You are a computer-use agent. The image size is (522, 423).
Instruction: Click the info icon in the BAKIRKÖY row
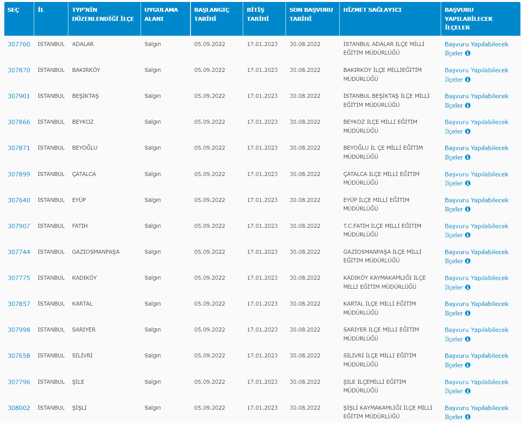tap(467, 79)
